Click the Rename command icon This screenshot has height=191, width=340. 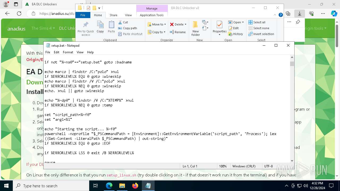pyautogui.click(x=178, y=32)
